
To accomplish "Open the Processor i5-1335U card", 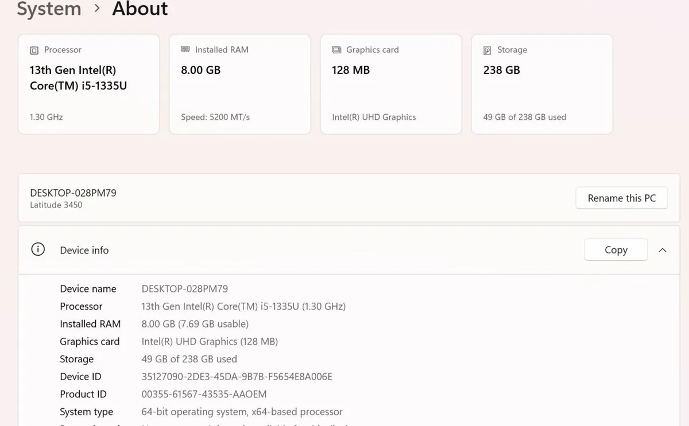I will (x=89, y=84).
